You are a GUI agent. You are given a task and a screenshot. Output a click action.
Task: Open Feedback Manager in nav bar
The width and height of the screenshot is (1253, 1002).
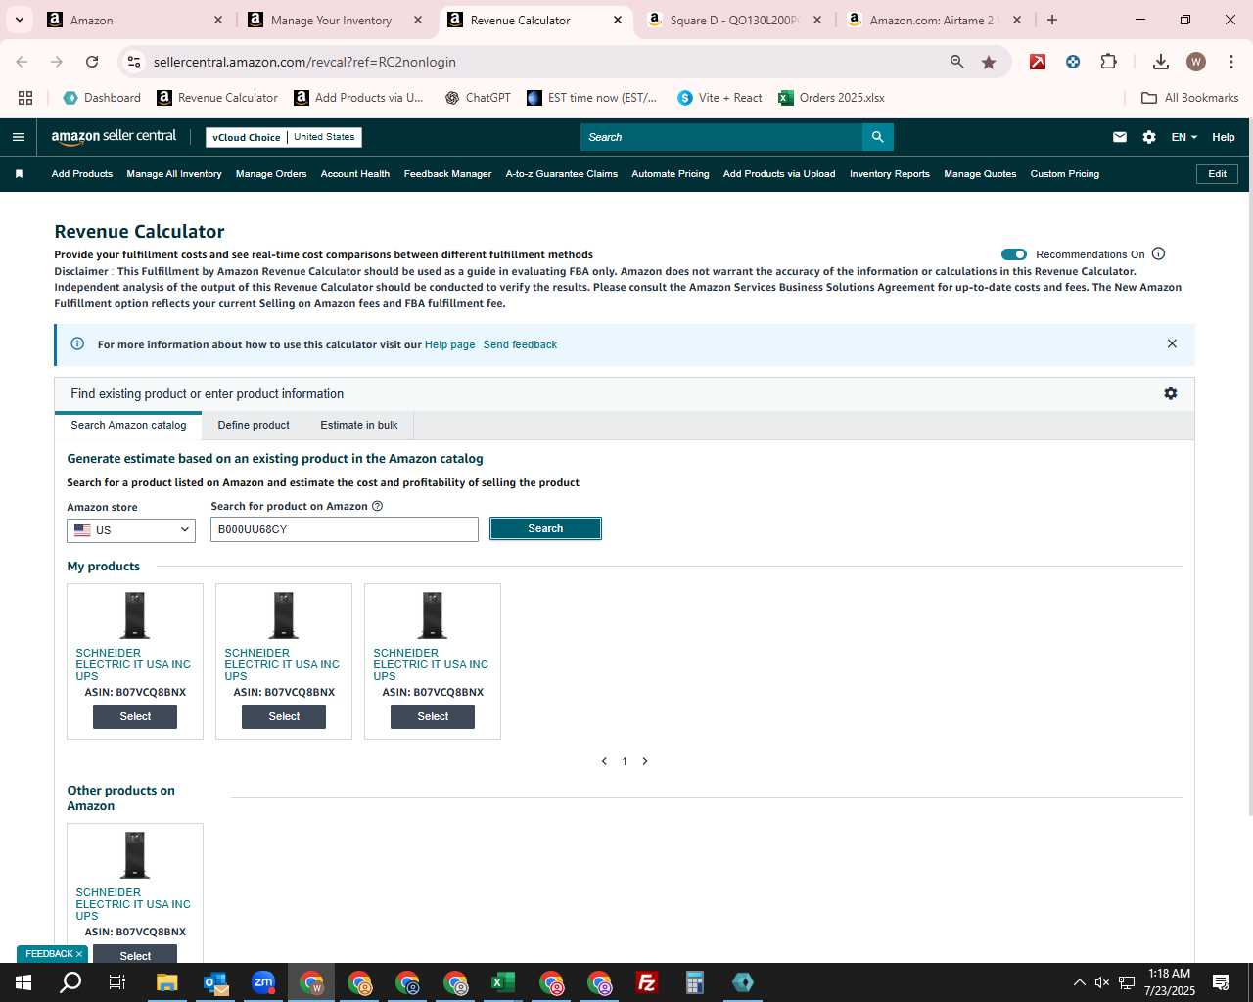point(447,174)
